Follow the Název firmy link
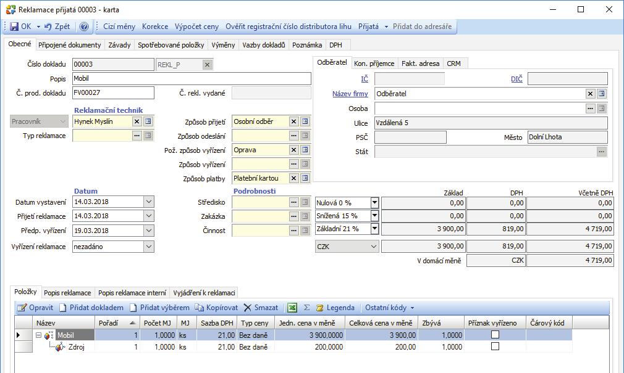This screenshot has height=373, width=624. (350, 94)
